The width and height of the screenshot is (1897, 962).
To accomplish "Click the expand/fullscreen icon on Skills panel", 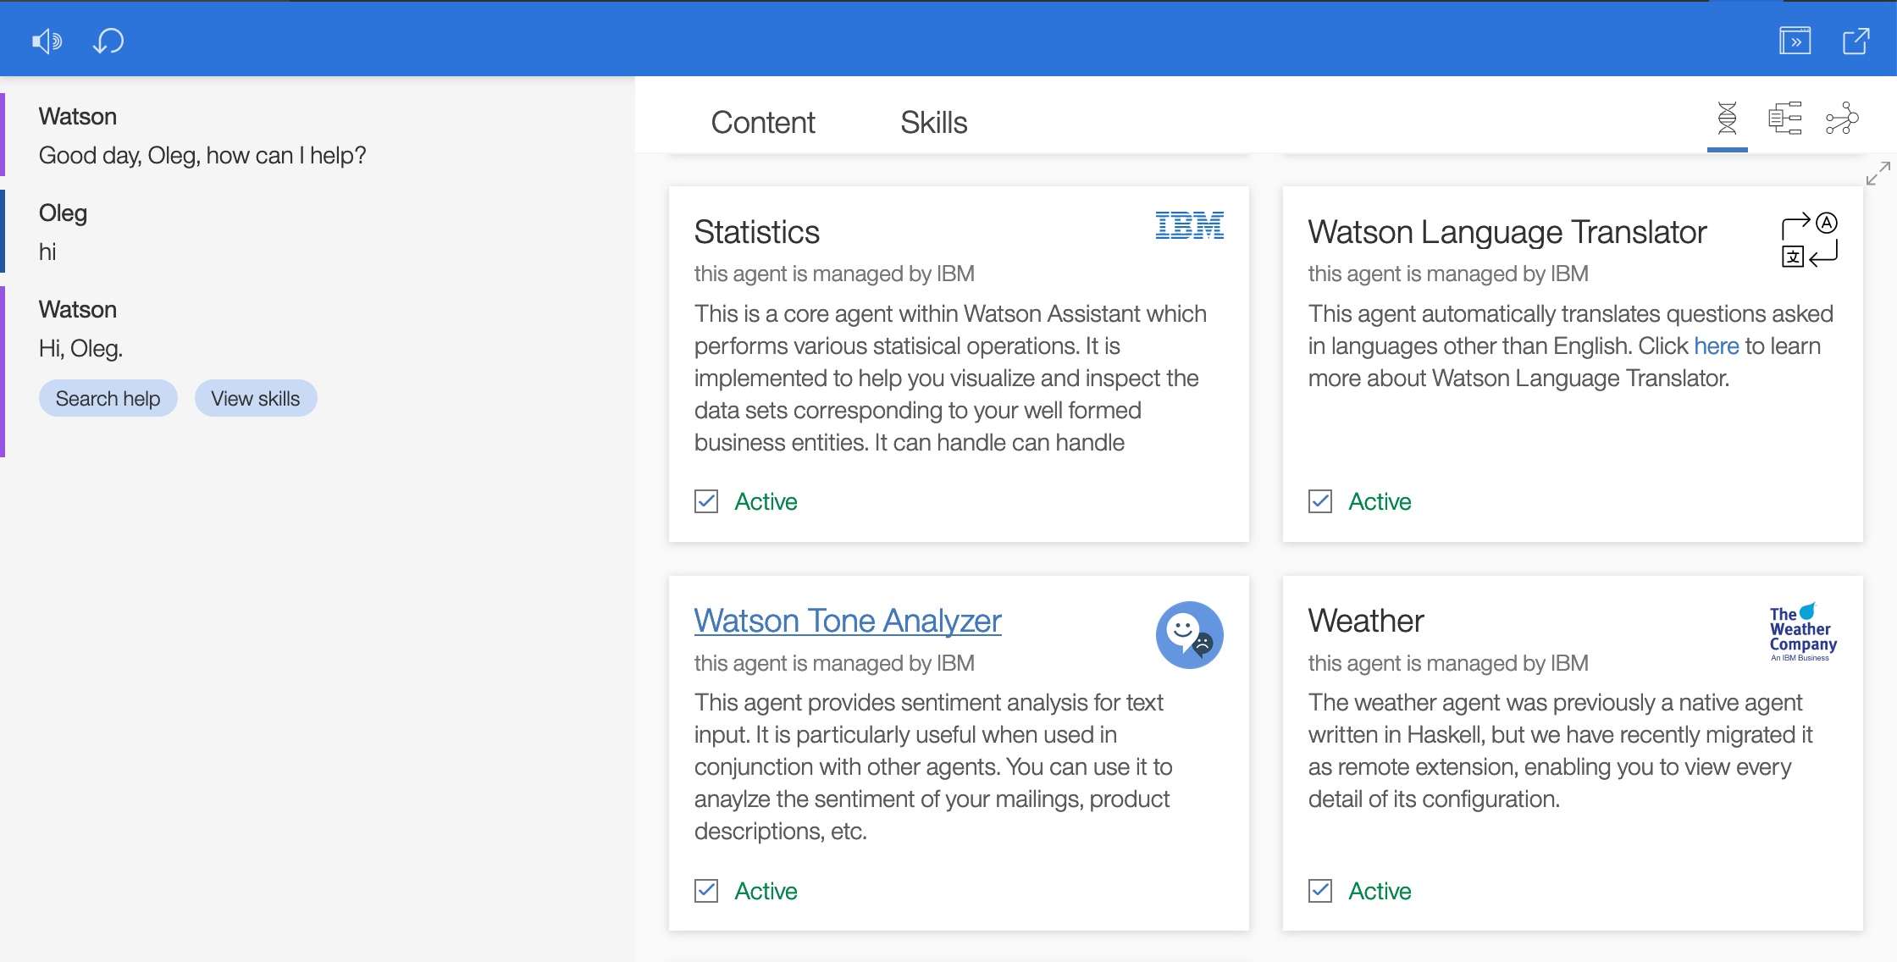I will click(1878, 173).
